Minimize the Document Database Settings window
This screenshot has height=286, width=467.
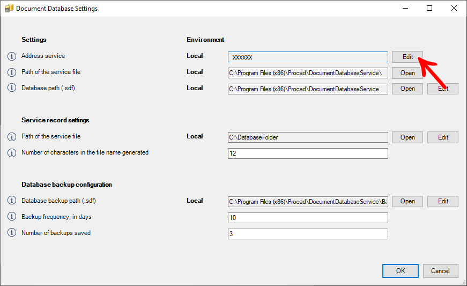point(405,8)
